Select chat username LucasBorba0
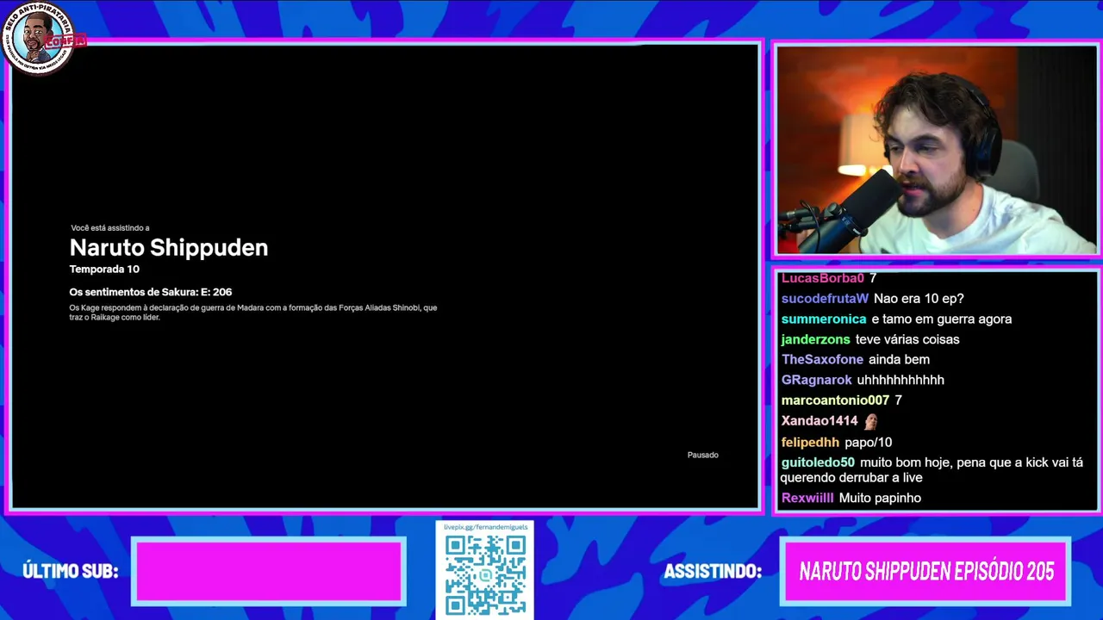The width and height of the screenshot is (1103, 620). [x=823, y=278]
